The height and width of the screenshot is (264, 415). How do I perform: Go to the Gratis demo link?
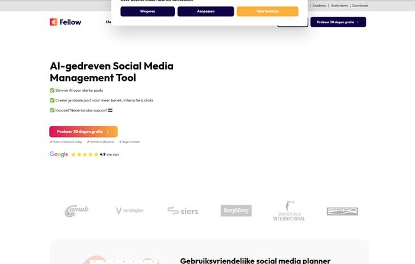339,6
